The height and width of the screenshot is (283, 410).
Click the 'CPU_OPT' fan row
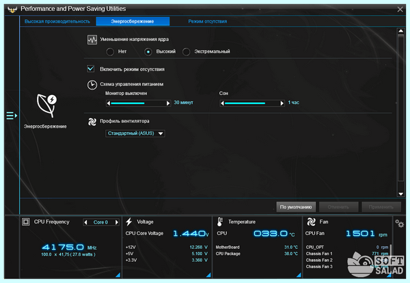click(347, 247)
